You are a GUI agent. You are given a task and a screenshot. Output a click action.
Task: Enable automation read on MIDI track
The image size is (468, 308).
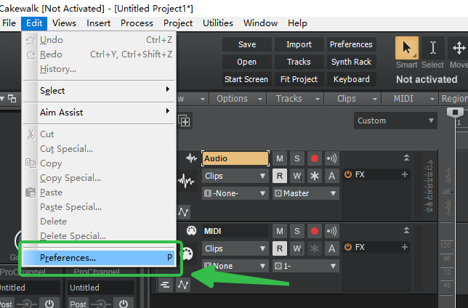coord(279,248)
